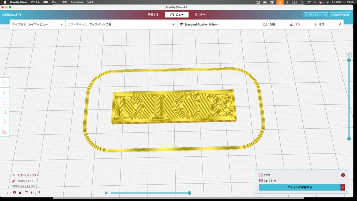The height and width of the screenshot is (201, 357).
Task: Click the 3D perspective view cube icon
Action: (x=14, y=192)
